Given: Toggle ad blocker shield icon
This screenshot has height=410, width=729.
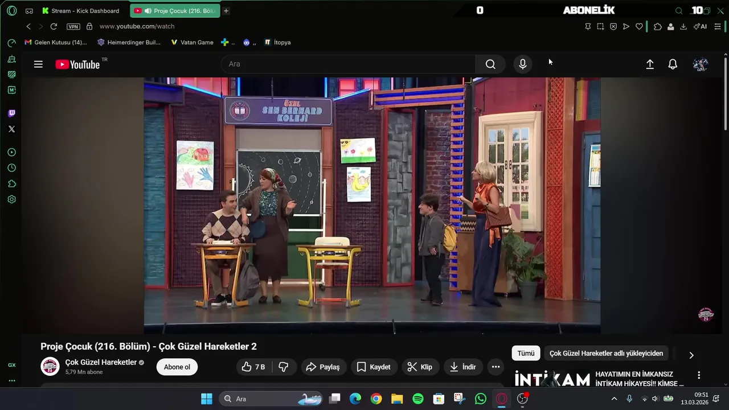Looking at the screenshot, I should point(613,26).
